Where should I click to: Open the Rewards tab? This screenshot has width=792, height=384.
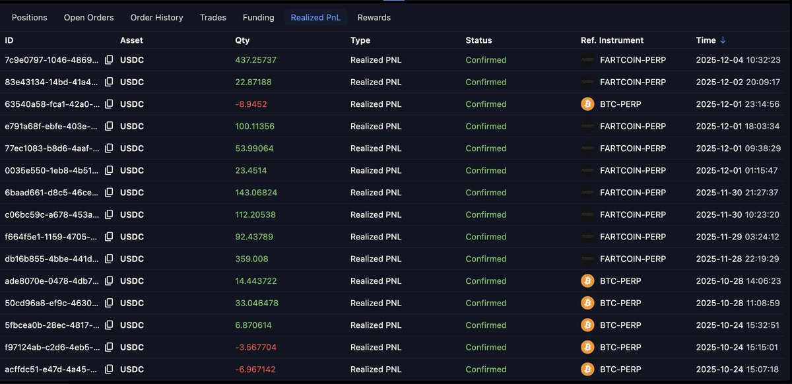click(x=374, y=18)
